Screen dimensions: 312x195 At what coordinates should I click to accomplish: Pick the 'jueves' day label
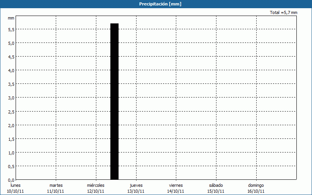(x=136, y=185)
